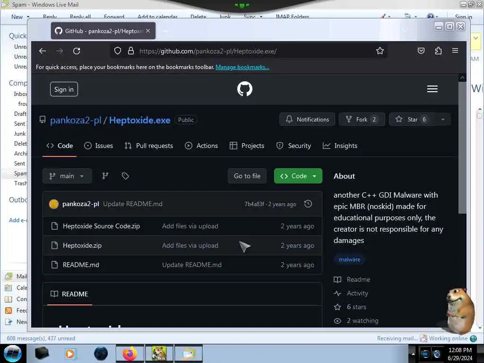Screen dimensions: 484x363
Task: Select Spam folder in Live Mail
Action: click(x=20, y=173)
